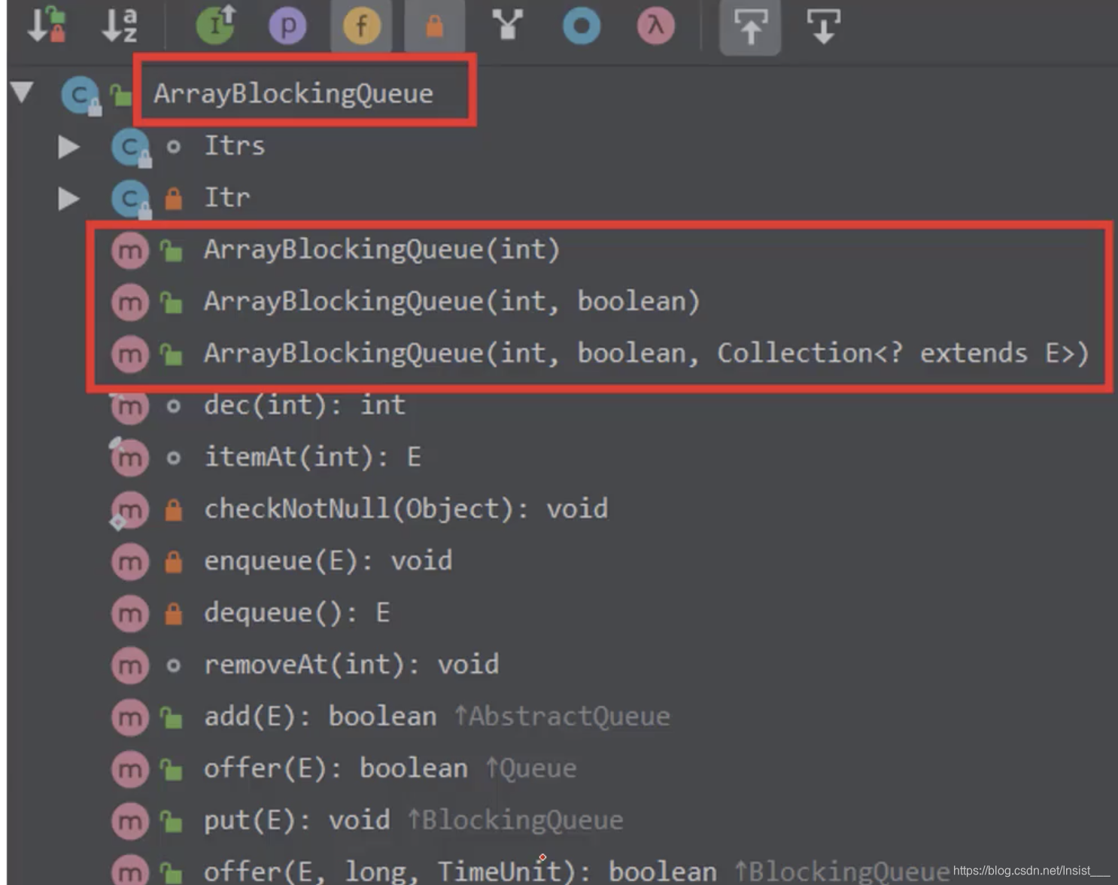
Task: Toggle show non-public members
Action: pyautogui.click(x=434, y=26)
